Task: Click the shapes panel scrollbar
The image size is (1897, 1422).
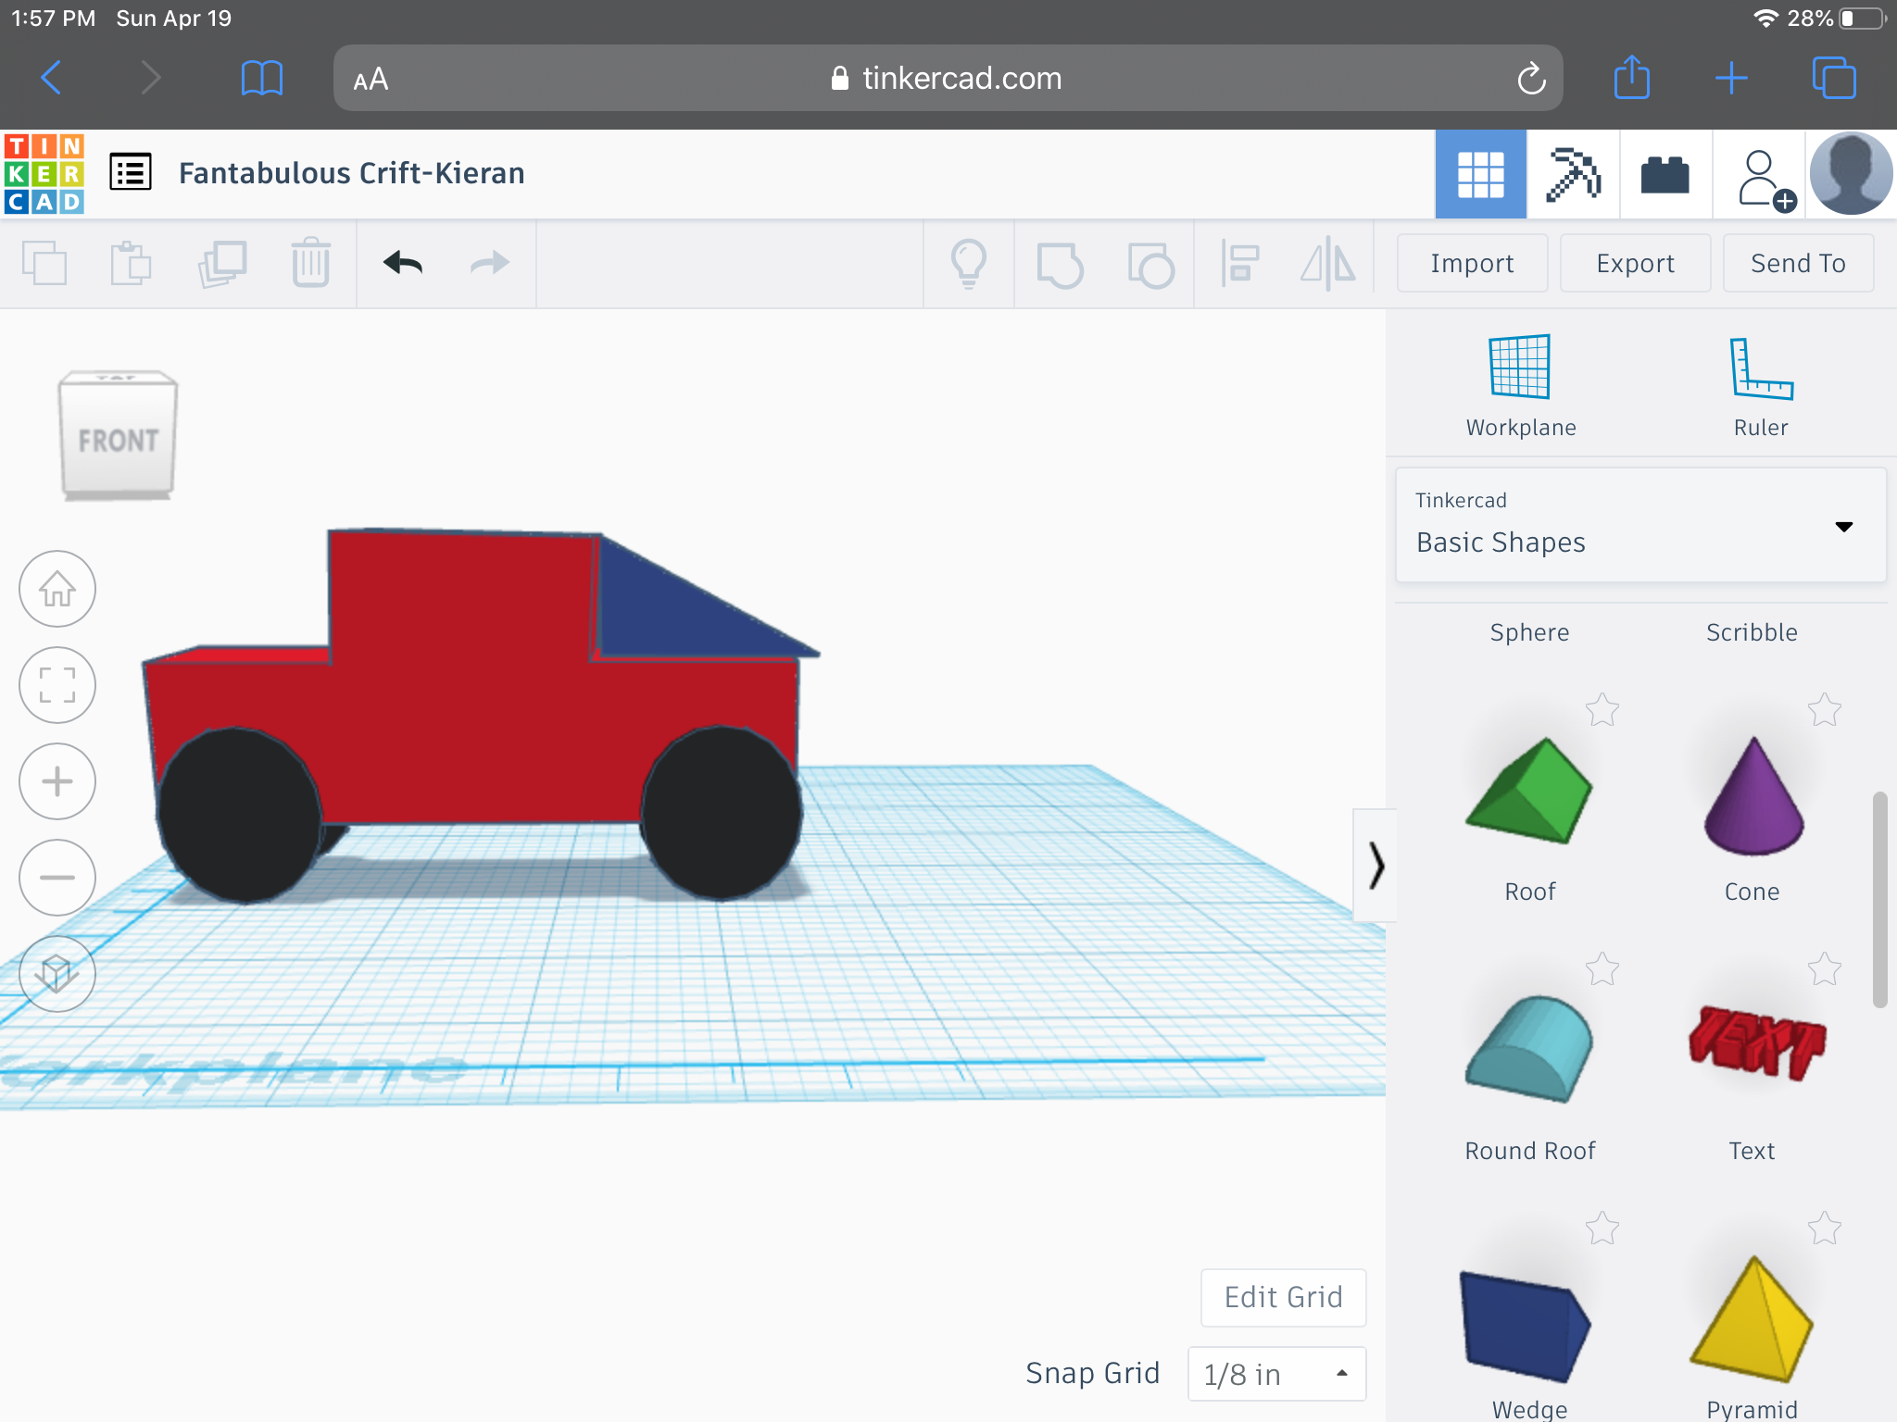Action: (1879, 899)
